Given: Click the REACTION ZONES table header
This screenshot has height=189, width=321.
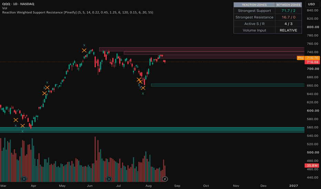Looking at the screenshot, I should 254,5.
